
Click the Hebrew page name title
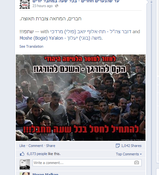[76, 1]
